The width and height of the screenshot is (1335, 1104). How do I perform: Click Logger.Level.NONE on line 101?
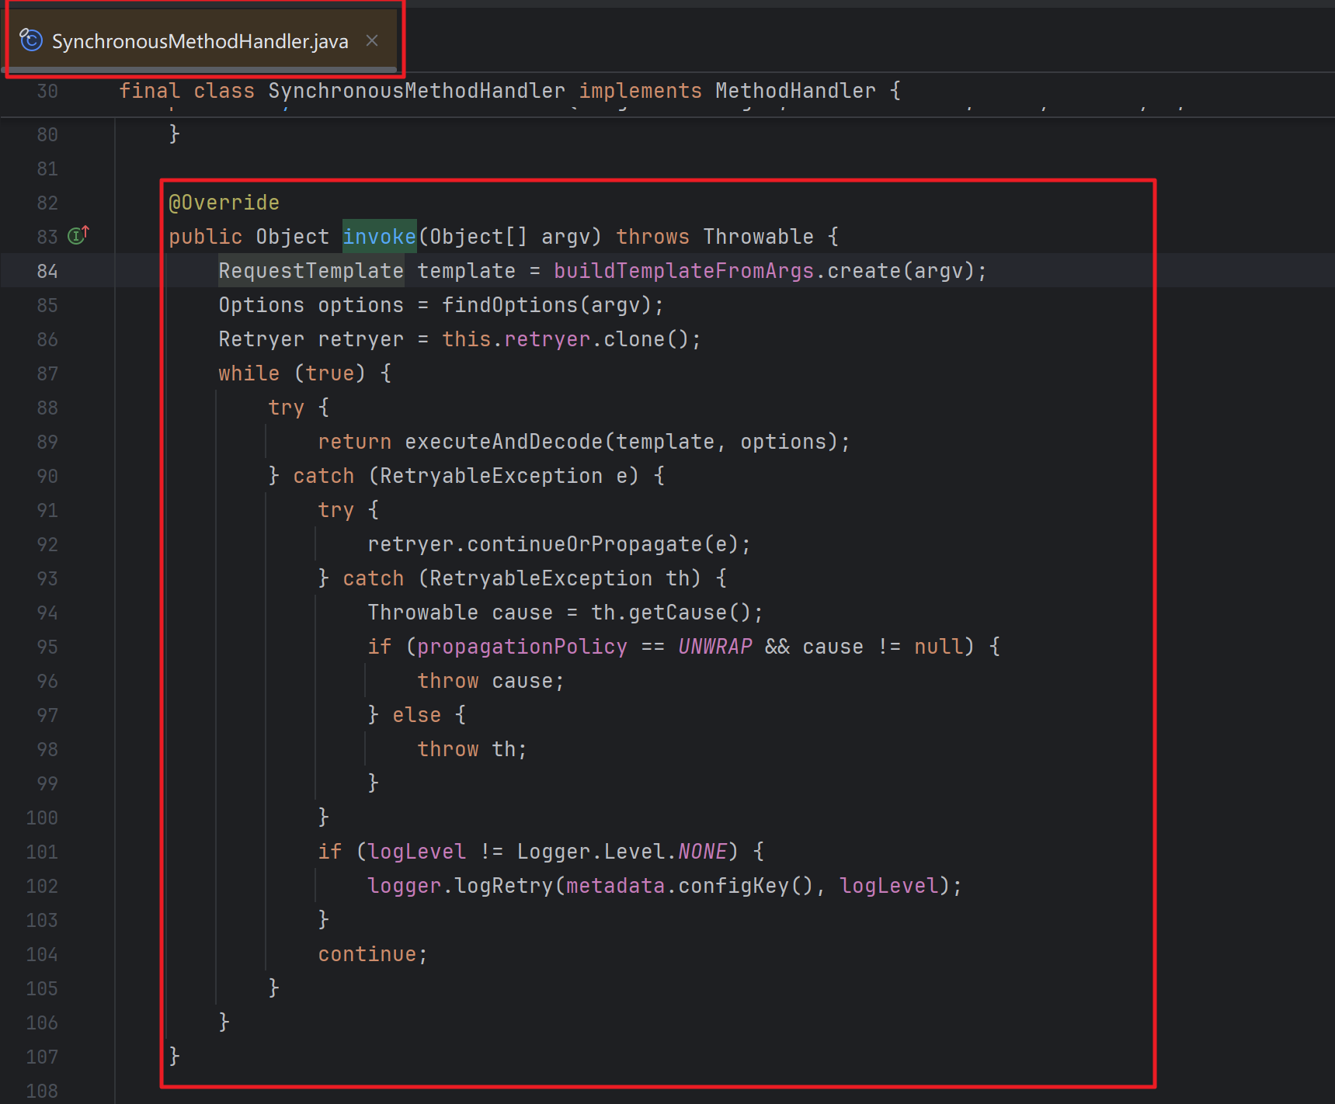click(622, 852)
